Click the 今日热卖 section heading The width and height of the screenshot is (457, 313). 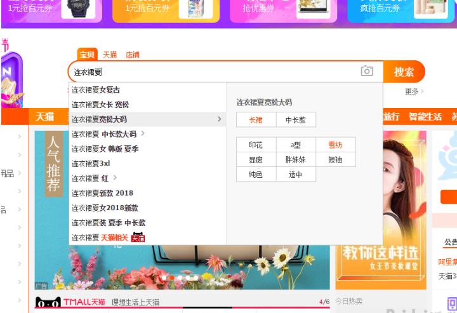click(x=348, y=301)
